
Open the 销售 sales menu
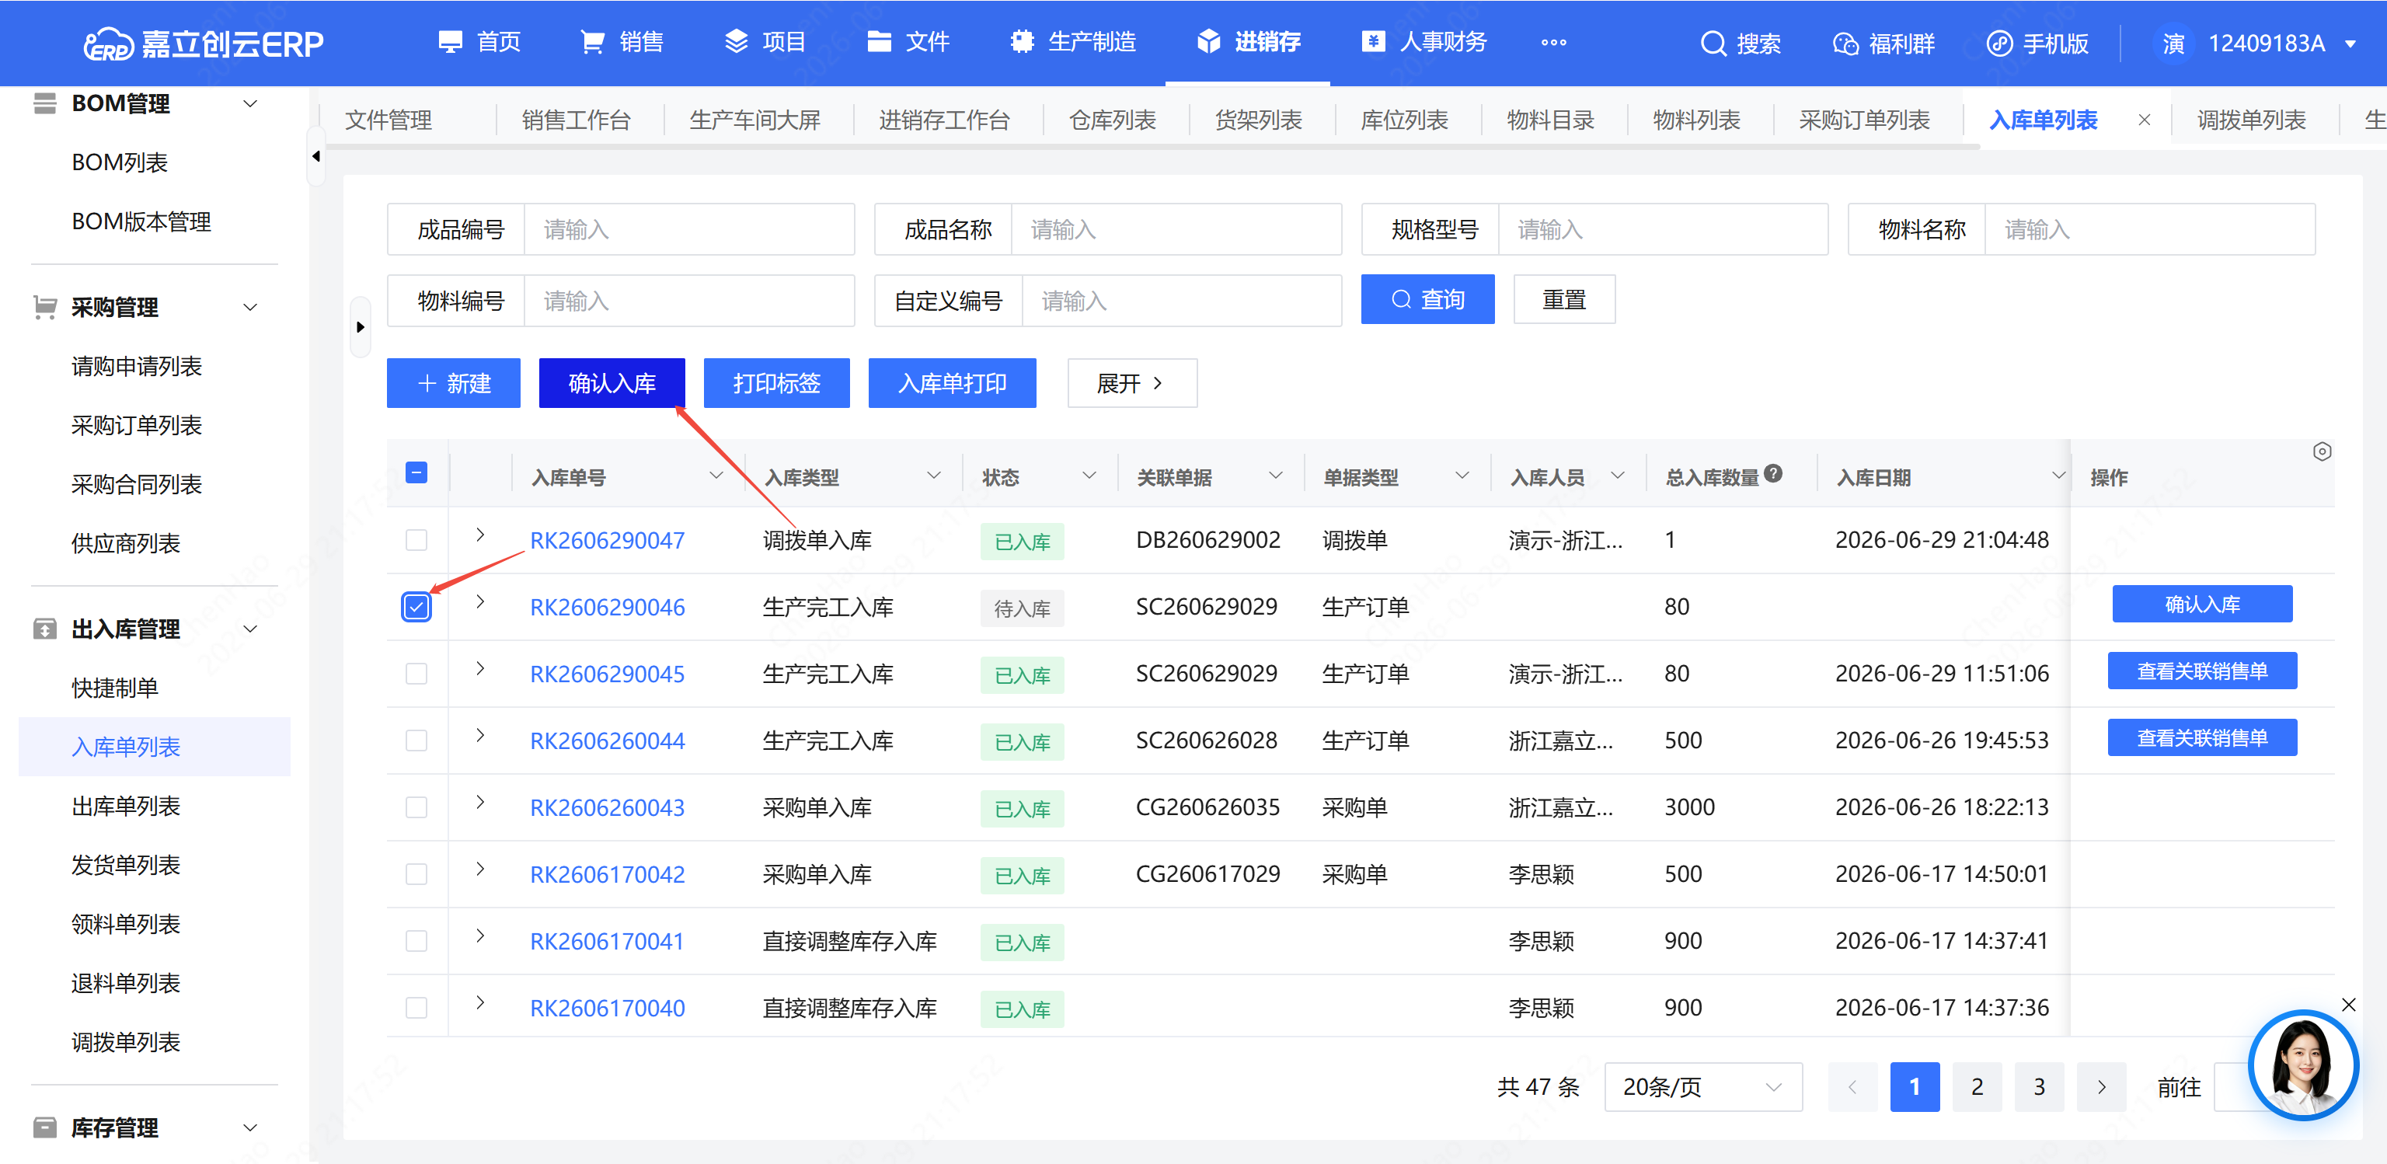(x=622, y=43)
